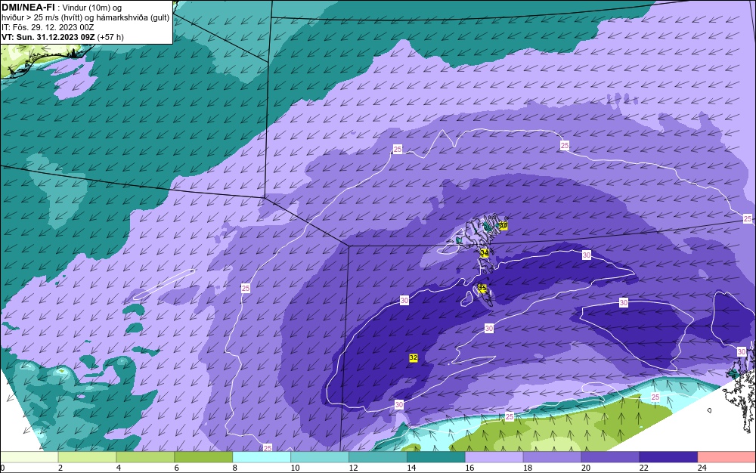The image size is (756, 473).
Task: Click the 18–20 m/s purple legend swatch
Action: (552, 457)
